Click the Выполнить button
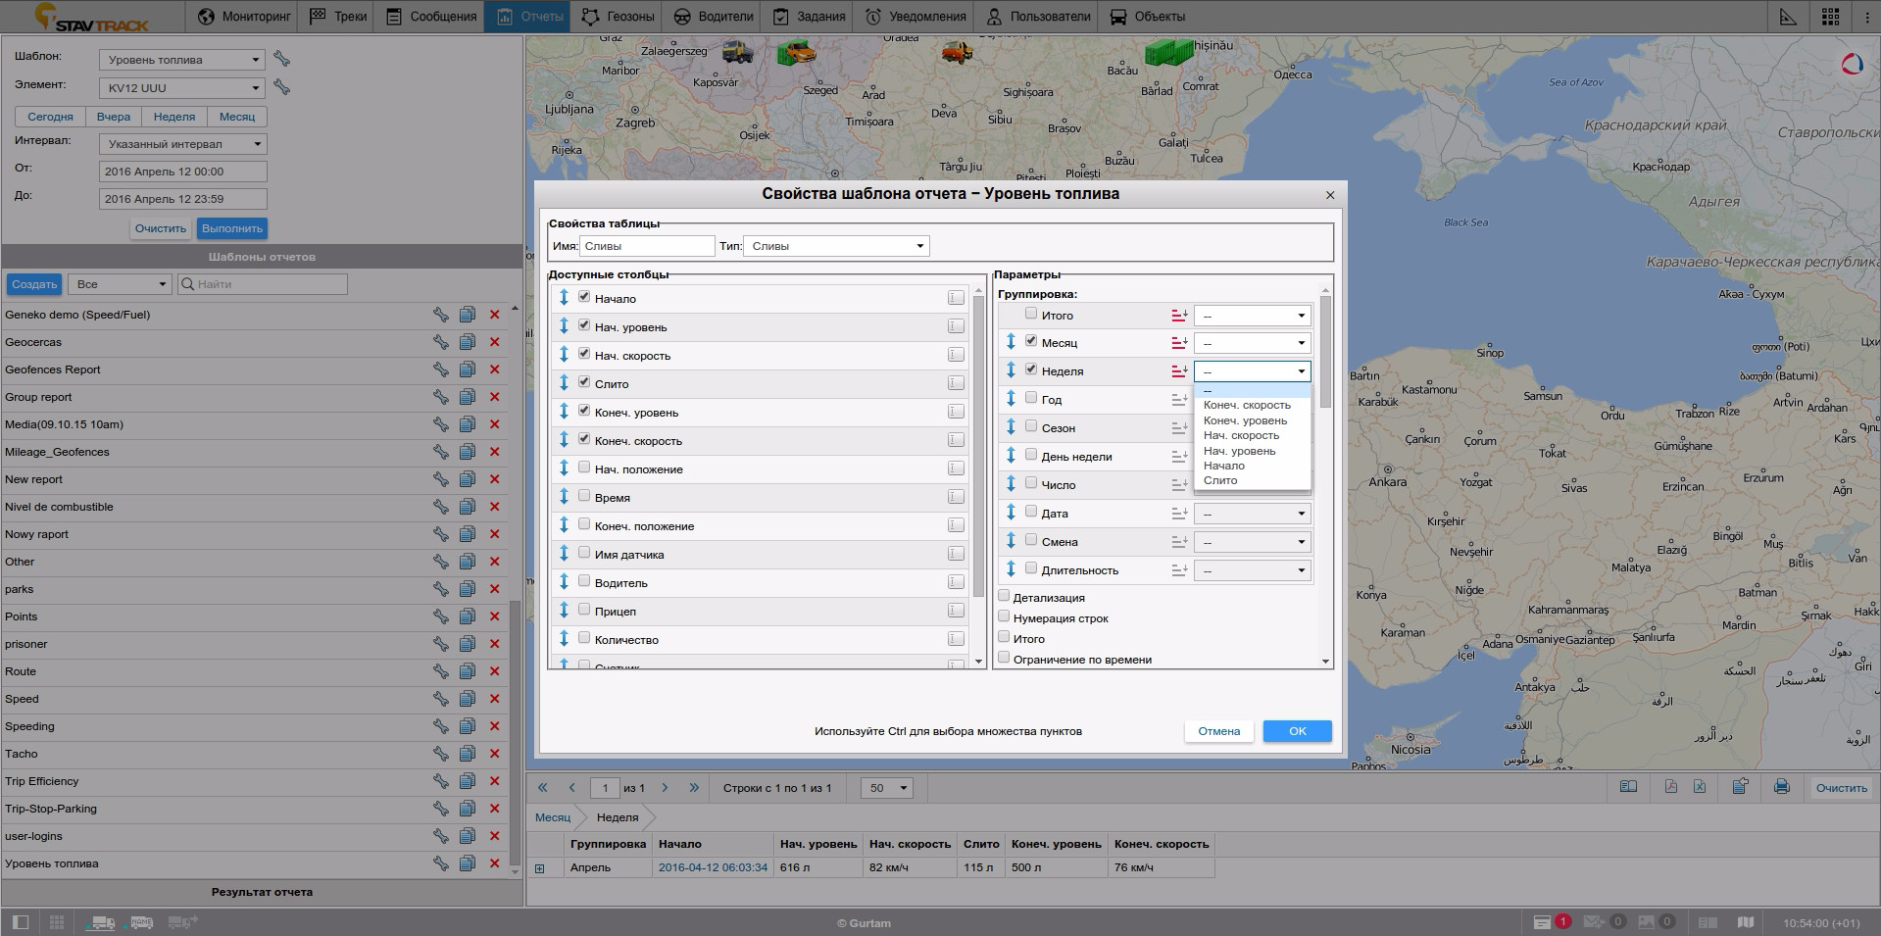1881x936 pixels. click(232, 228)
